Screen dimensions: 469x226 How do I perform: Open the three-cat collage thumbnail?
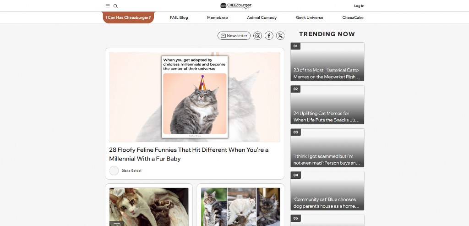240,207
